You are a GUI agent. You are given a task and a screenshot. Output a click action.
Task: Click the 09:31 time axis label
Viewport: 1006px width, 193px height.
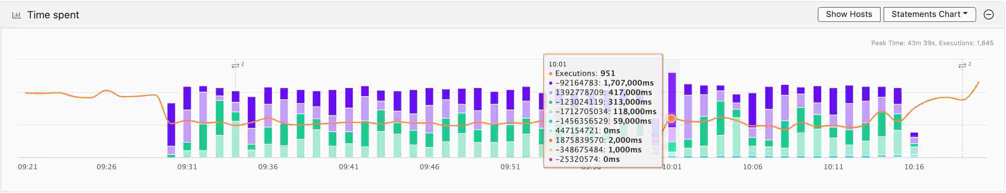pyautogui.click(x=188, y=167)
